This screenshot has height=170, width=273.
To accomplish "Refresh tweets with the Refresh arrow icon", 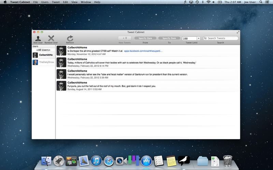I will pos(70,38).
